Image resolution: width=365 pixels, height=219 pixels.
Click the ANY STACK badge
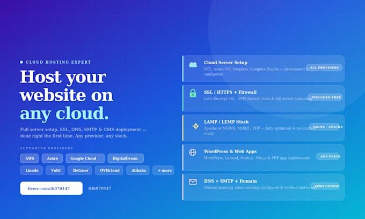329,156
